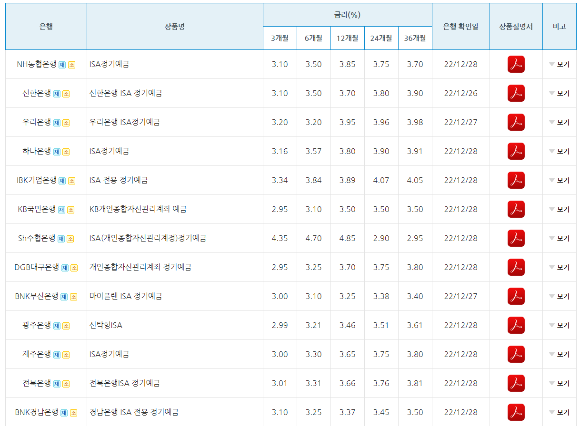Click the 3.98 rate for 우리은행
580x426 pixels.
(x=415, y=122)
